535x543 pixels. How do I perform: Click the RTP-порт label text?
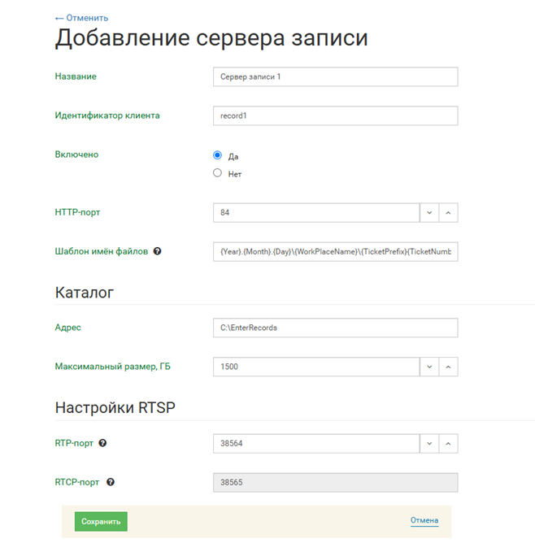[x=74, y=443]
